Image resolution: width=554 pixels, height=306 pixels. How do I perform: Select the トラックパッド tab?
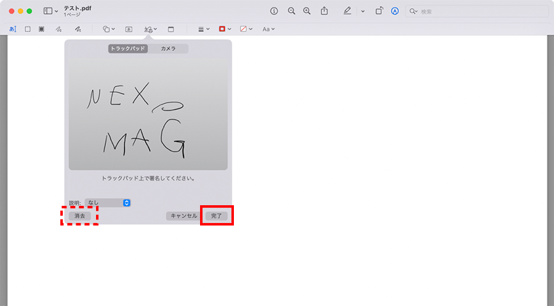click(x=128, y=49)
